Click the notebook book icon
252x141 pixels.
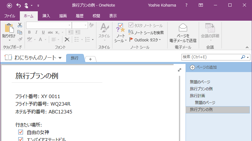(x=9, y=57)
